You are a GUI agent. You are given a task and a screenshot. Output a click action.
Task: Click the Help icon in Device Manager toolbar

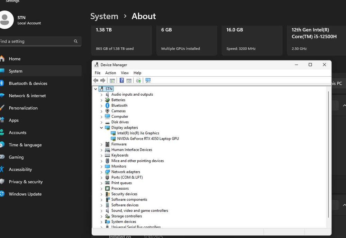(x=121, y=80)
